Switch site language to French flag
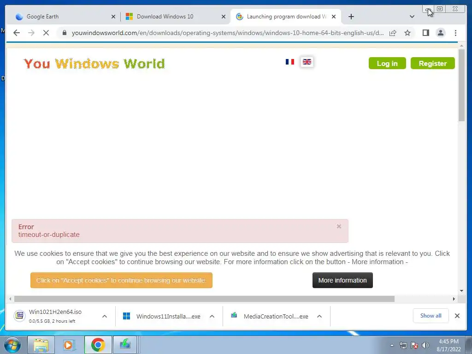472x354 pixels. (289, 62)
